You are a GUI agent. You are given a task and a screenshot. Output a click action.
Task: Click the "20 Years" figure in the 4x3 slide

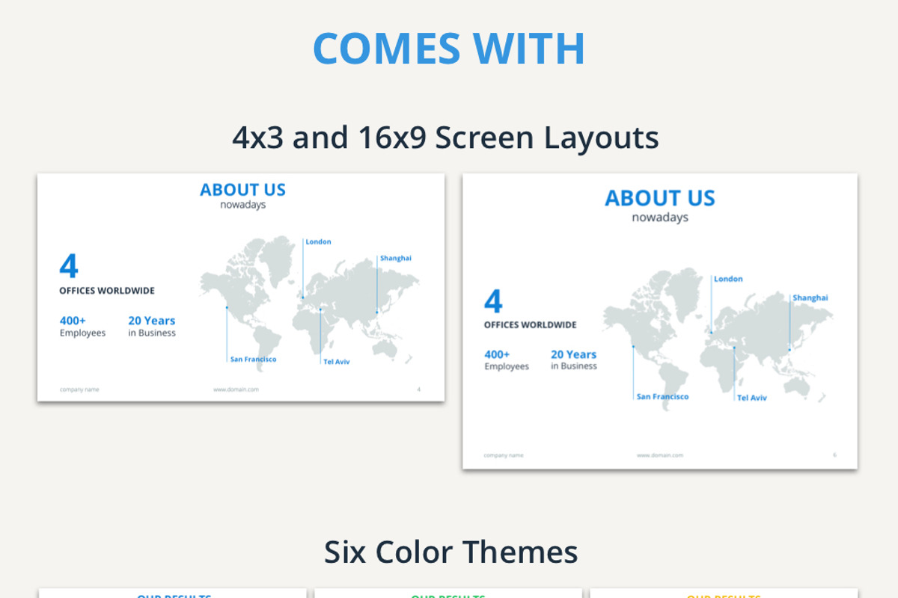[574, 354]
